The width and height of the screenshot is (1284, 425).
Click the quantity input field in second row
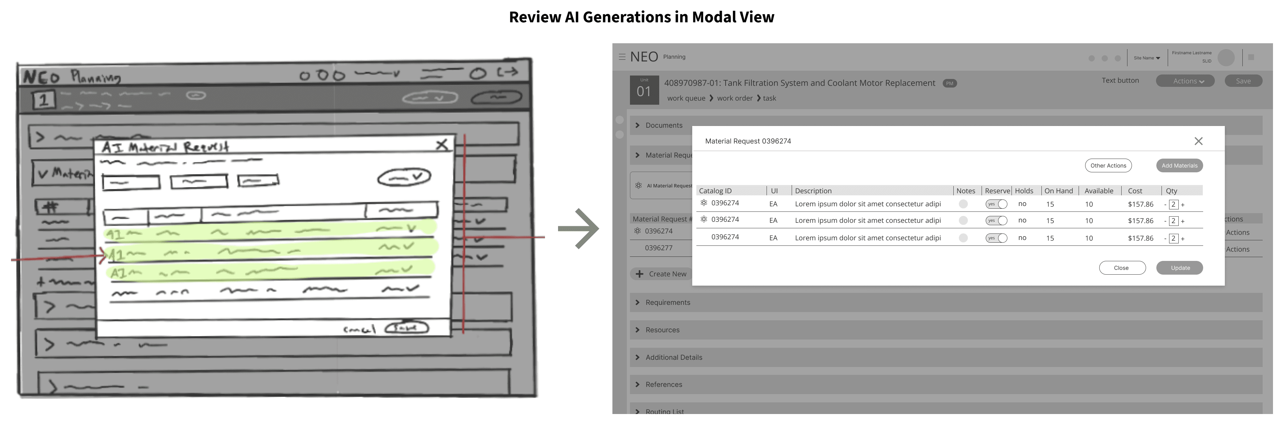click(x=1173, y=221)
